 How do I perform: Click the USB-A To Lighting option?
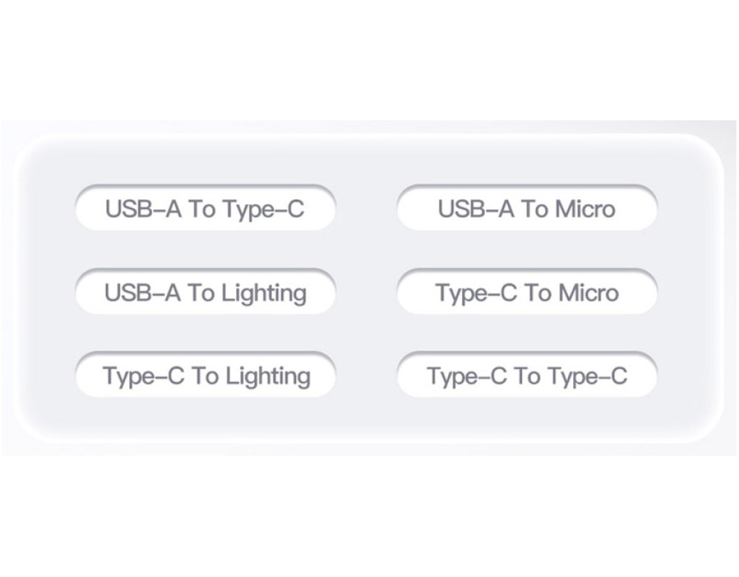point(205,293)
